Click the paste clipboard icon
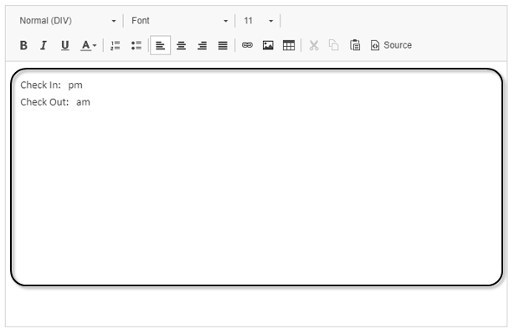 click(355, 45)
